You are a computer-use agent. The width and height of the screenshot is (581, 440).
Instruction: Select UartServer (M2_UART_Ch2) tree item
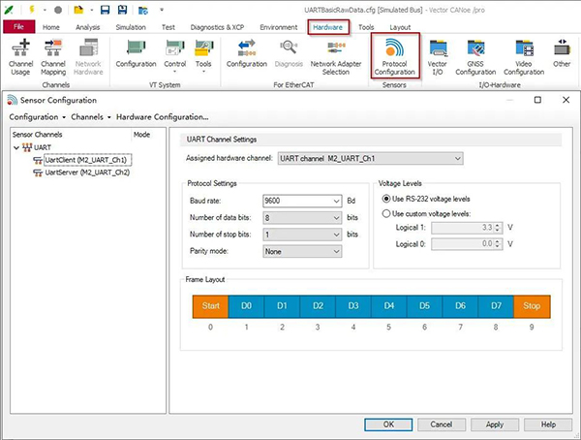[x=87, y=173]
